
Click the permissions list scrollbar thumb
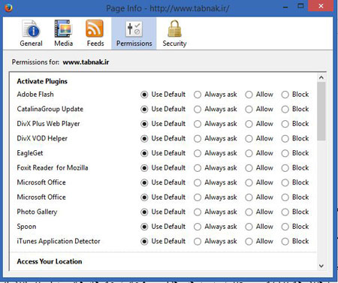(321, 111)
